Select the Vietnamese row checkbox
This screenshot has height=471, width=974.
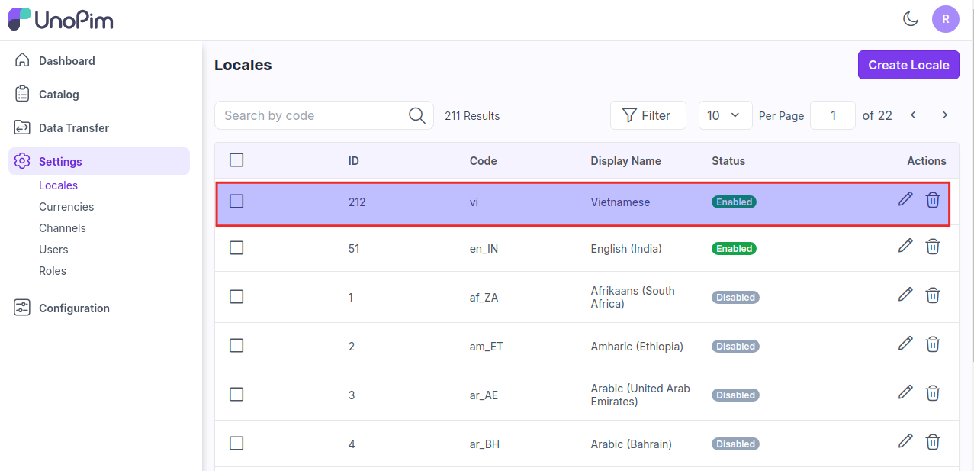click(x=236, y=202)
